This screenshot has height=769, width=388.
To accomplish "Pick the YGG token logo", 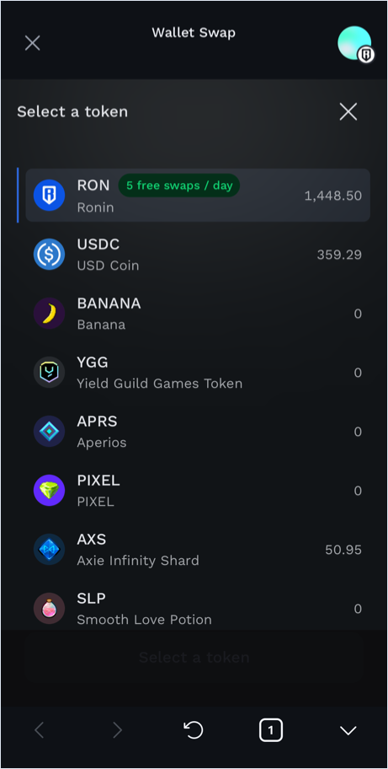I will pos(49,372).
